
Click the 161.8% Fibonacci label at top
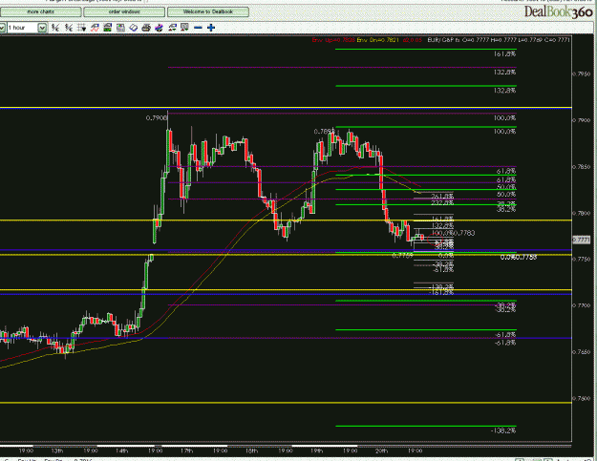[x=504, y=54]
